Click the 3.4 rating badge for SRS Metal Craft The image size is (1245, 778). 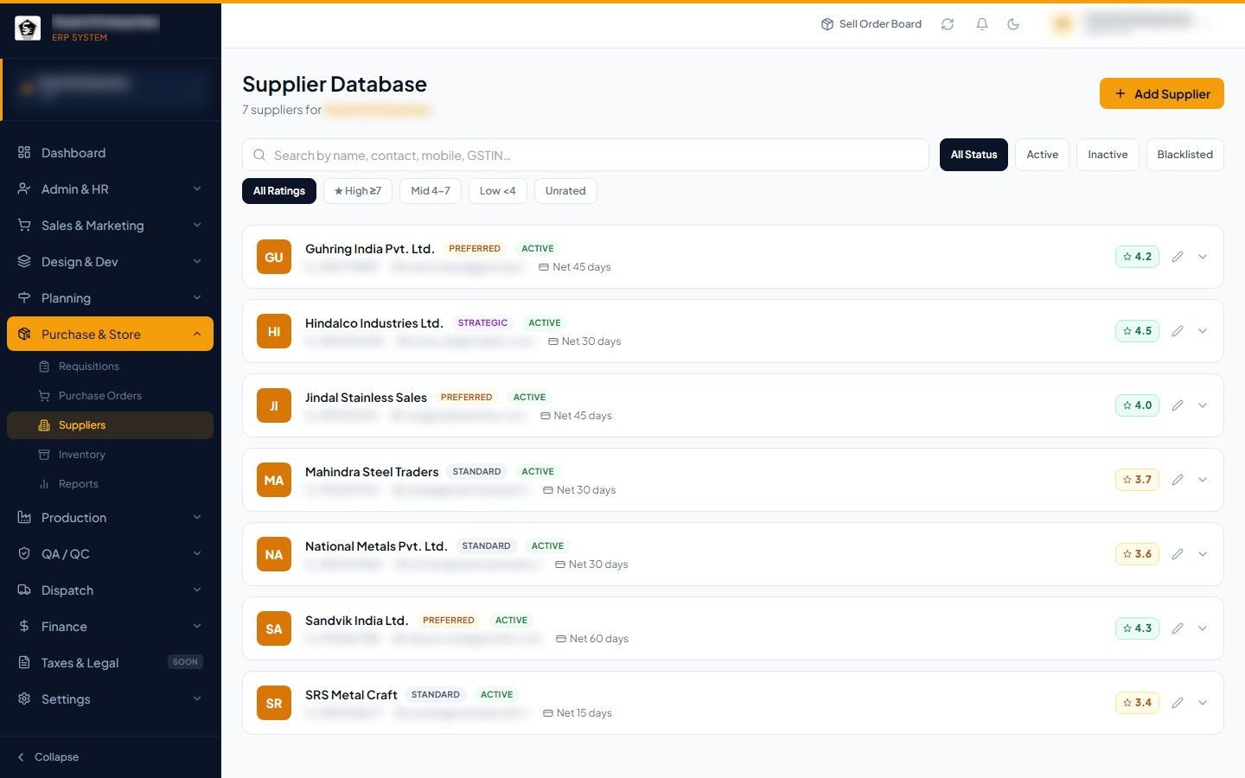[x=1137, y=703]
